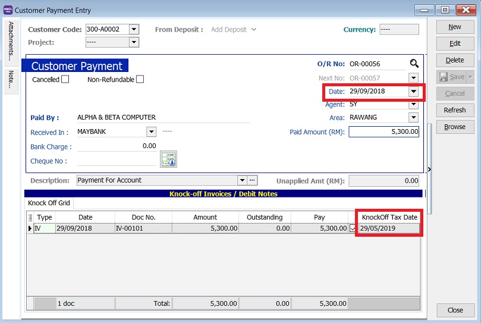This screenshot has width=481, height=323.
Task: Open the Received In bank dropdown
Action: pyautogui.click(x=151, y=132)
